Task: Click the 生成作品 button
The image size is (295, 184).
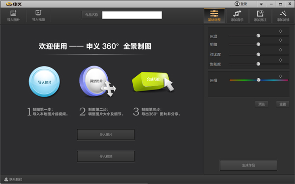Action: point(248,165)
